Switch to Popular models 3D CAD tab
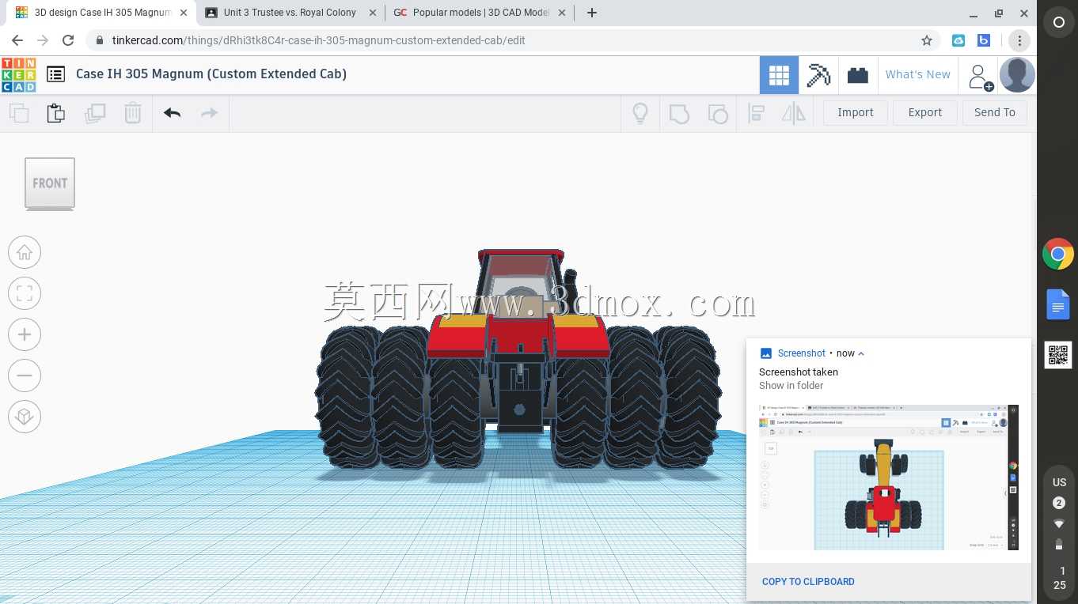The height and width of the screenshot is (604, 1078). (481, 13)
